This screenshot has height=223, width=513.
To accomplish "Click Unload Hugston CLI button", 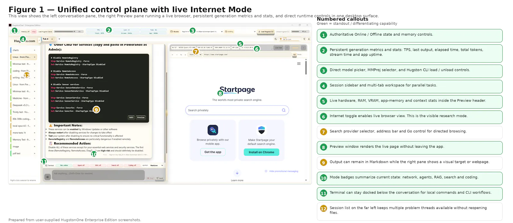I will pos(282,31).
